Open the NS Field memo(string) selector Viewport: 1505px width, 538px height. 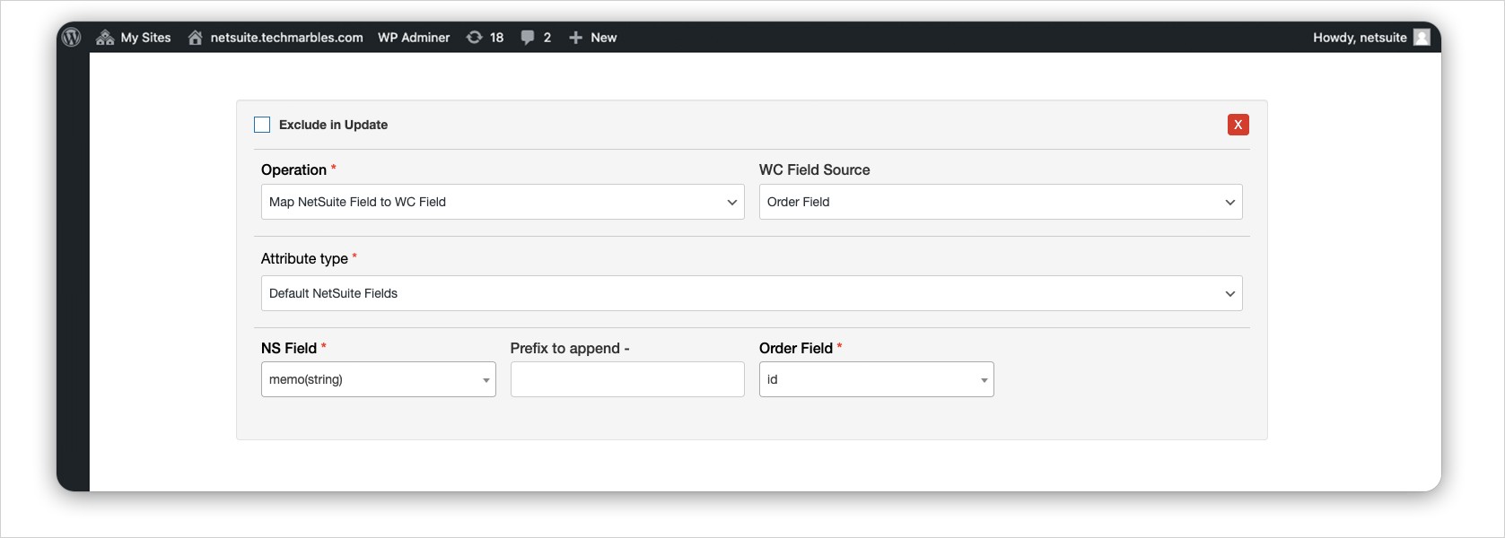(x=378, y=379)
